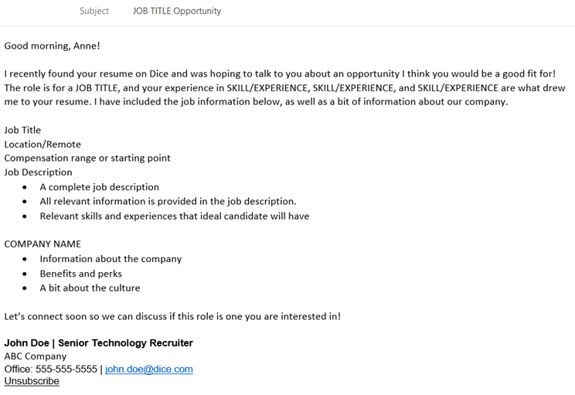Click the Office phone number 555-555-5555
575x395 pixels.
66,369
